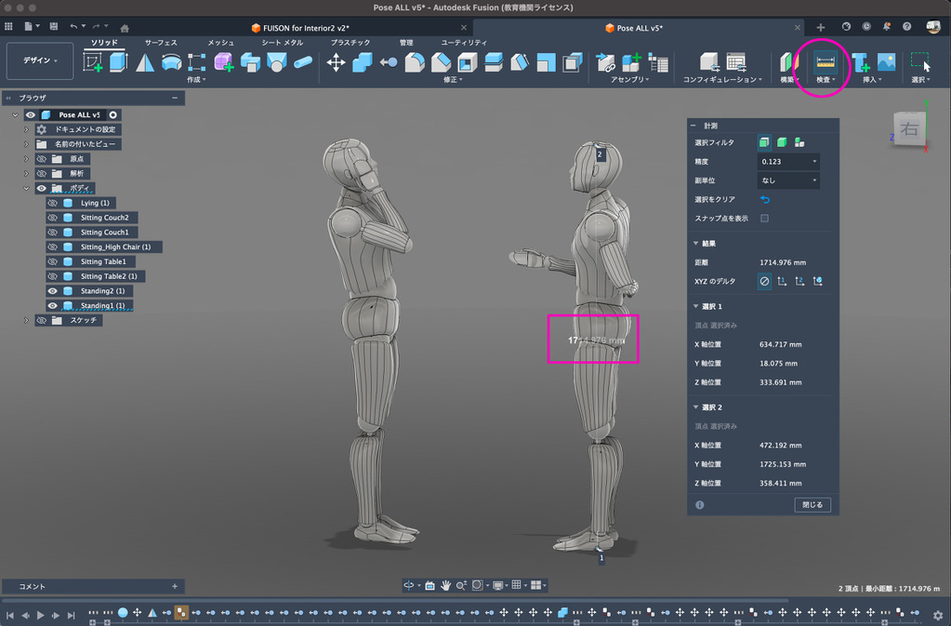Enable the スナップ点を表示 checkbox
This screenshot has height=626, width=951.
pyautogui.click(x=764, y=219)
